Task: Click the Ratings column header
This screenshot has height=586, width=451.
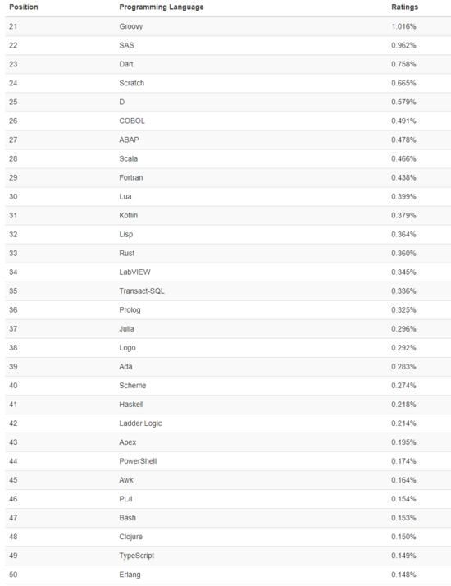Action: click(405, 7)
